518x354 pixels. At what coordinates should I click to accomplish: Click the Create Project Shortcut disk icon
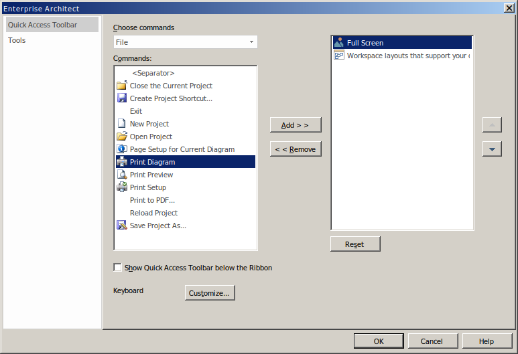tap(121, 98)
